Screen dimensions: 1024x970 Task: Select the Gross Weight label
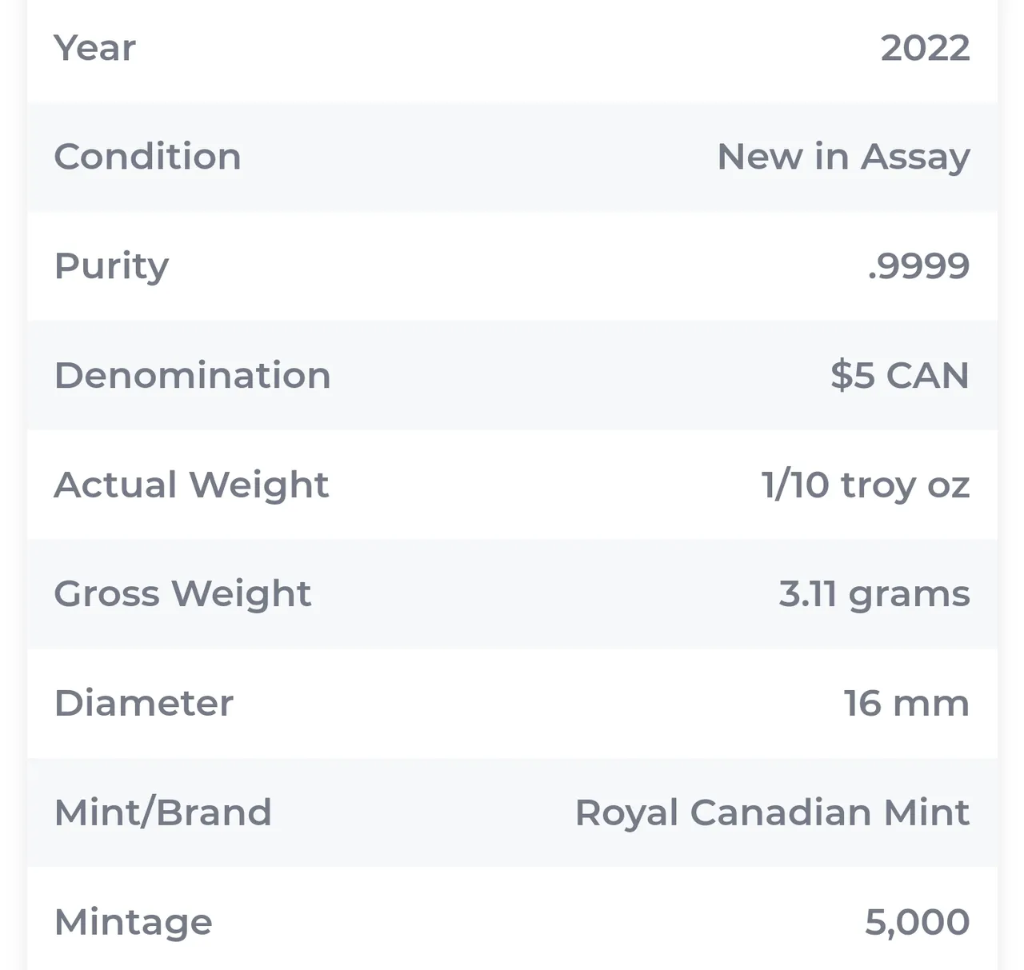[x=182, y=595]
